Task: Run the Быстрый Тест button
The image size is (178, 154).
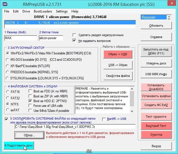Action: [156, 126]
